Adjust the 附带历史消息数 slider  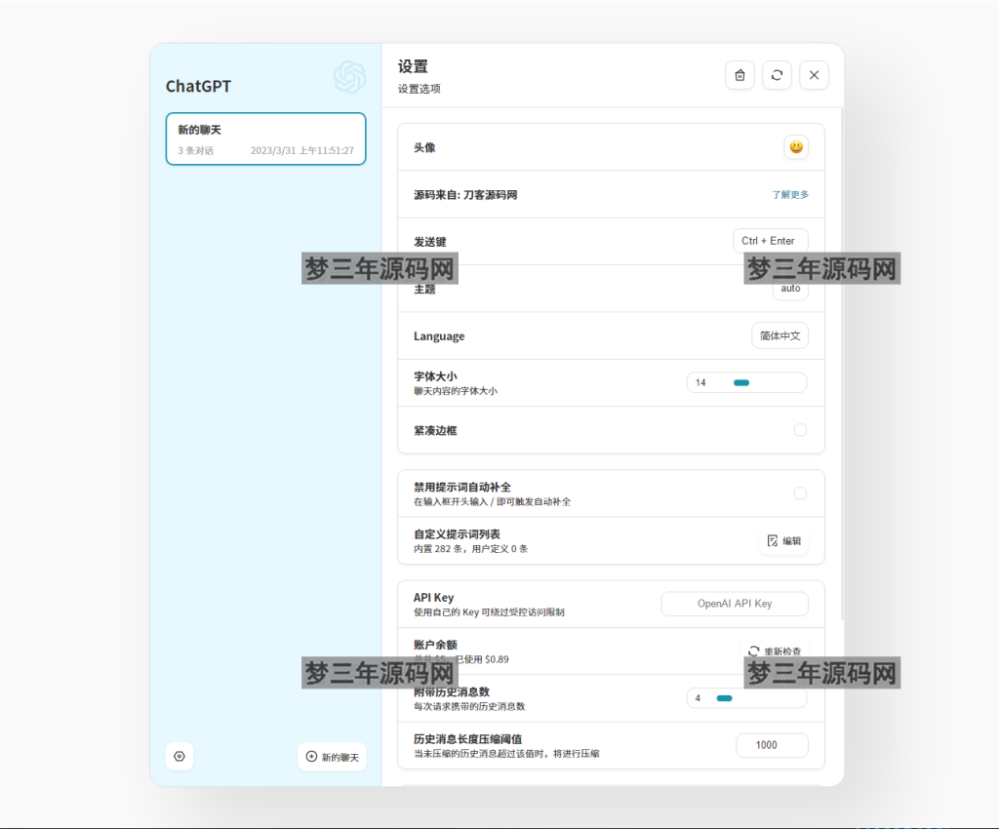(x=746, y=698)
